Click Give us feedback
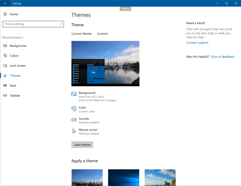 click(x=222, y=57)
